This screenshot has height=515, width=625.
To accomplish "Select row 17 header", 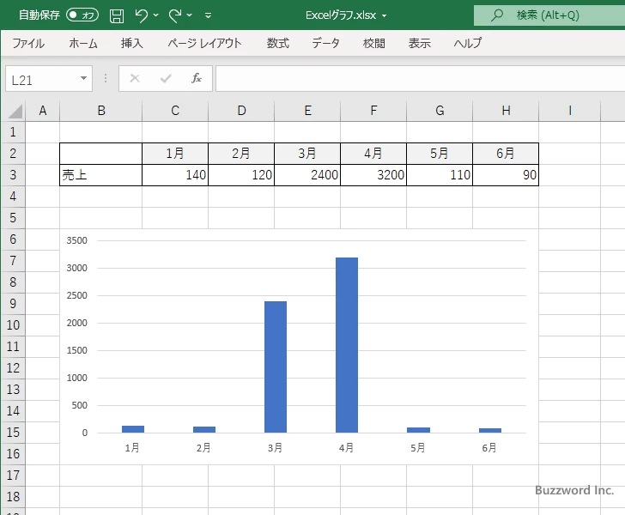I will coord(13,476).
